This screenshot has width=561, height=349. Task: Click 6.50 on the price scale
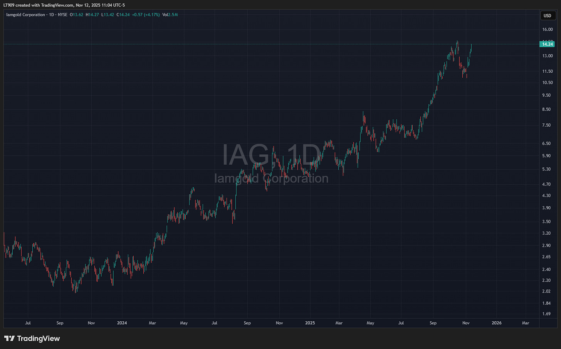click(547, 143)
